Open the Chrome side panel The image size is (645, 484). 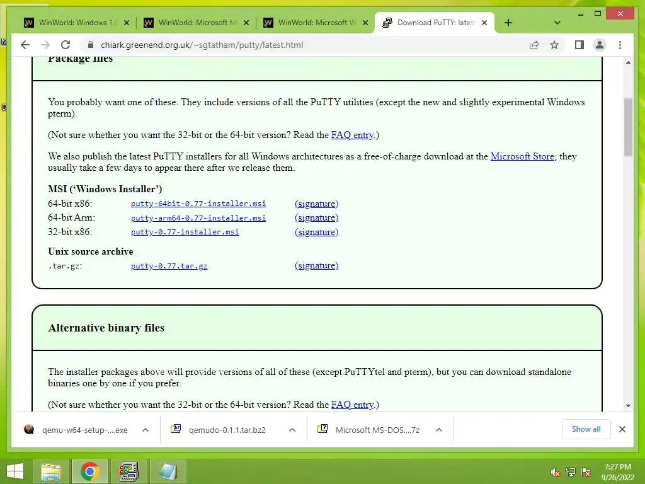(579, 45)
